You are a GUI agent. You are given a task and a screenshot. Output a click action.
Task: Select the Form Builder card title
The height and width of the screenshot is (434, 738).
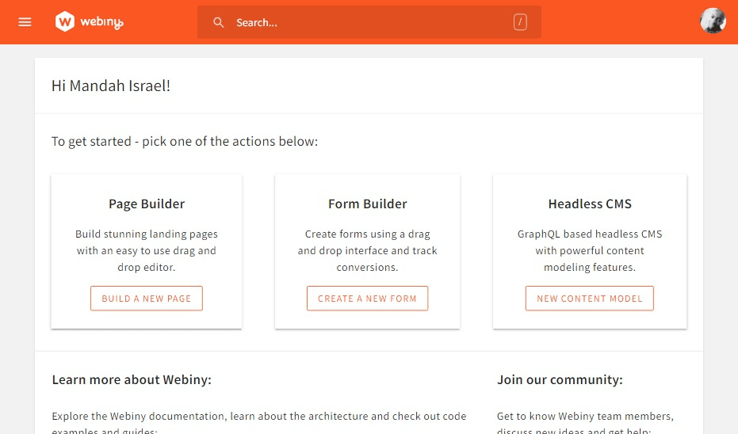(x=368, y=204)
